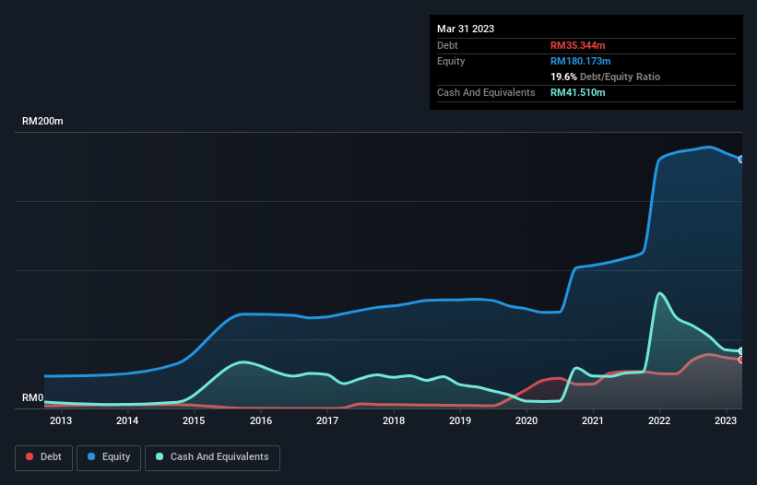The width and height of the screenshot is (757, 485).
Task: Click the Equity value RM180.173m
Action: click(580, 61)
